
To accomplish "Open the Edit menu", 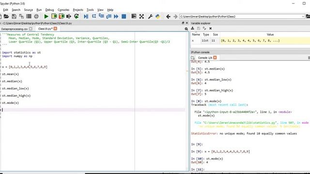I will [x=5, y=10].
